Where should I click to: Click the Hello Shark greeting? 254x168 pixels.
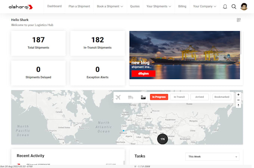tap(20, 20)
